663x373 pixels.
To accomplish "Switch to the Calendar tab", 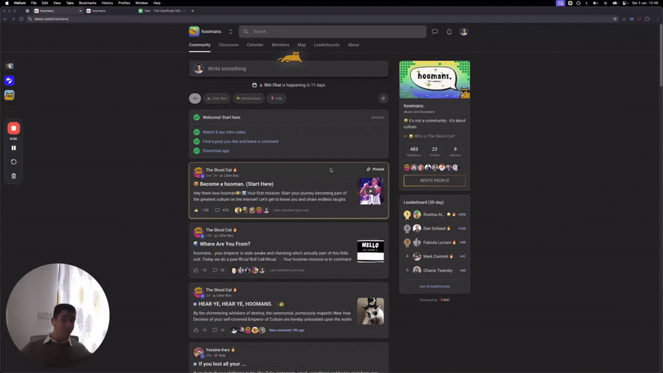I will [255, 45].
